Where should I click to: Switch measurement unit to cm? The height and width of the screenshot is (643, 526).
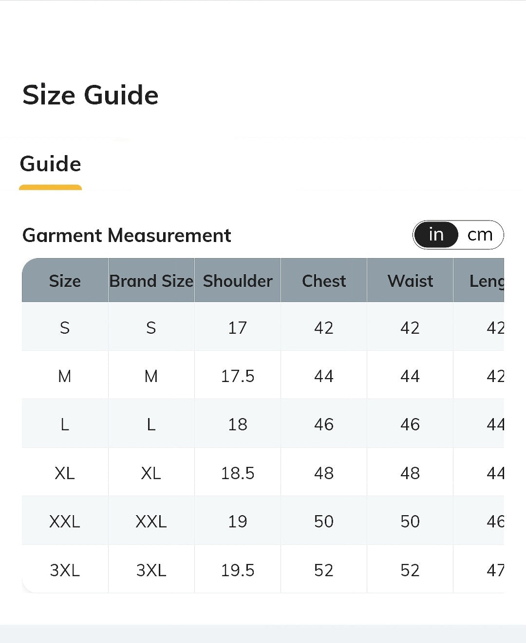coord(480,235)
